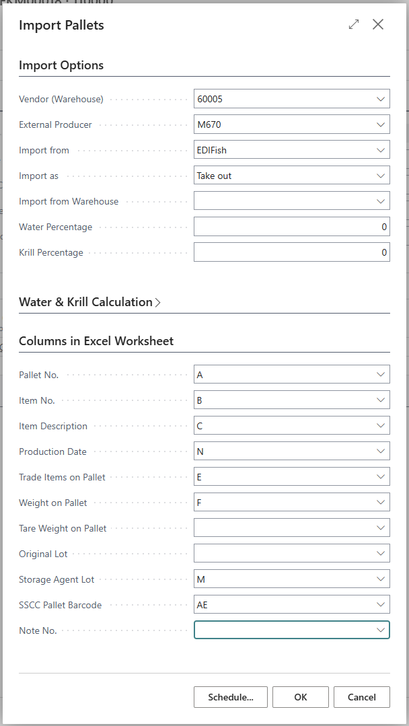This screenshot has width=409, height=726.
Task: Click the Schedule... button
Action: point(231,697)
